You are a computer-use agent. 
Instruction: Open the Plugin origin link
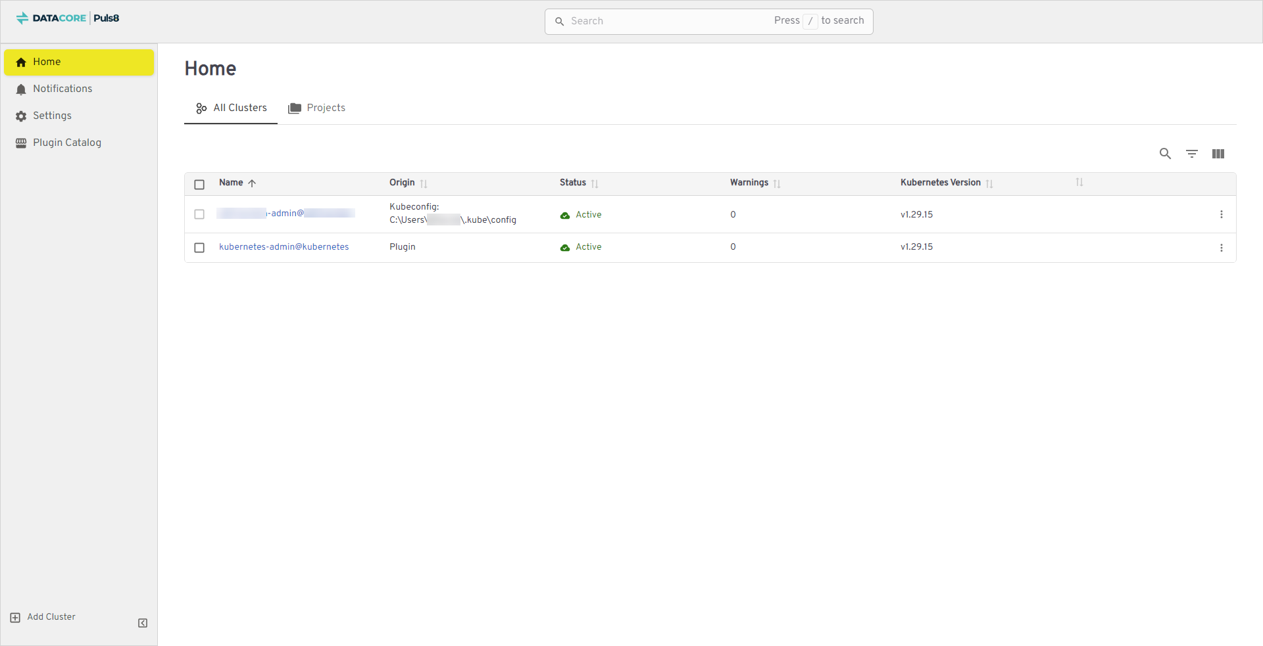(402, 247)
